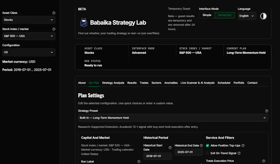
Task: Switch interface mode to Simple
Action: pos(207,15)
